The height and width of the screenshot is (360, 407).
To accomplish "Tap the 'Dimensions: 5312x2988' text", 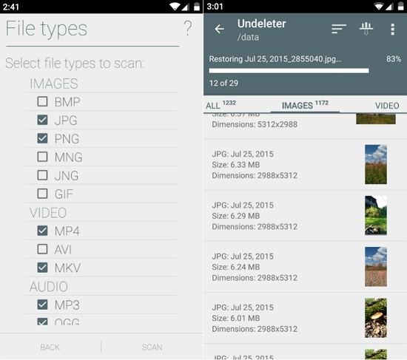I will point(255,124).
